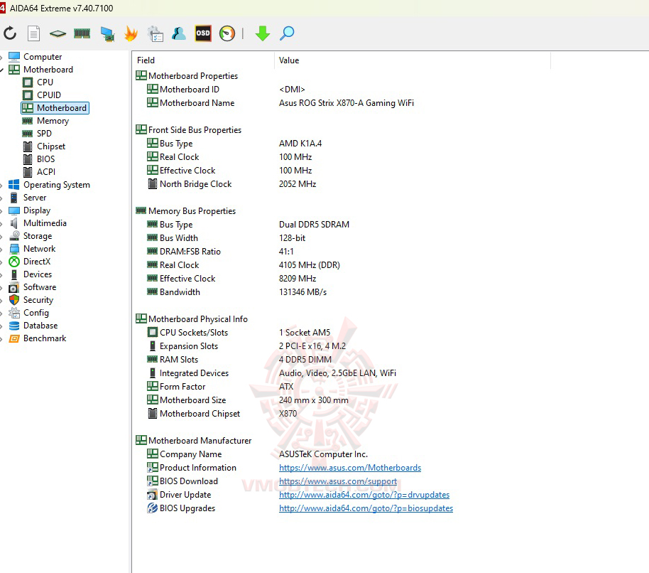Expand the Benchmark tree node
The height and width of the screenshot is (573, 649).
1,339
